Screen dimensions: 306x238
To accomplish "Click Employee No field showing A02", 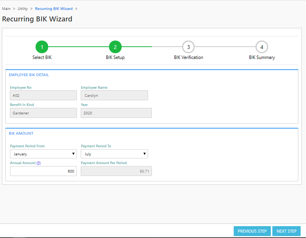I will point(43,95).
